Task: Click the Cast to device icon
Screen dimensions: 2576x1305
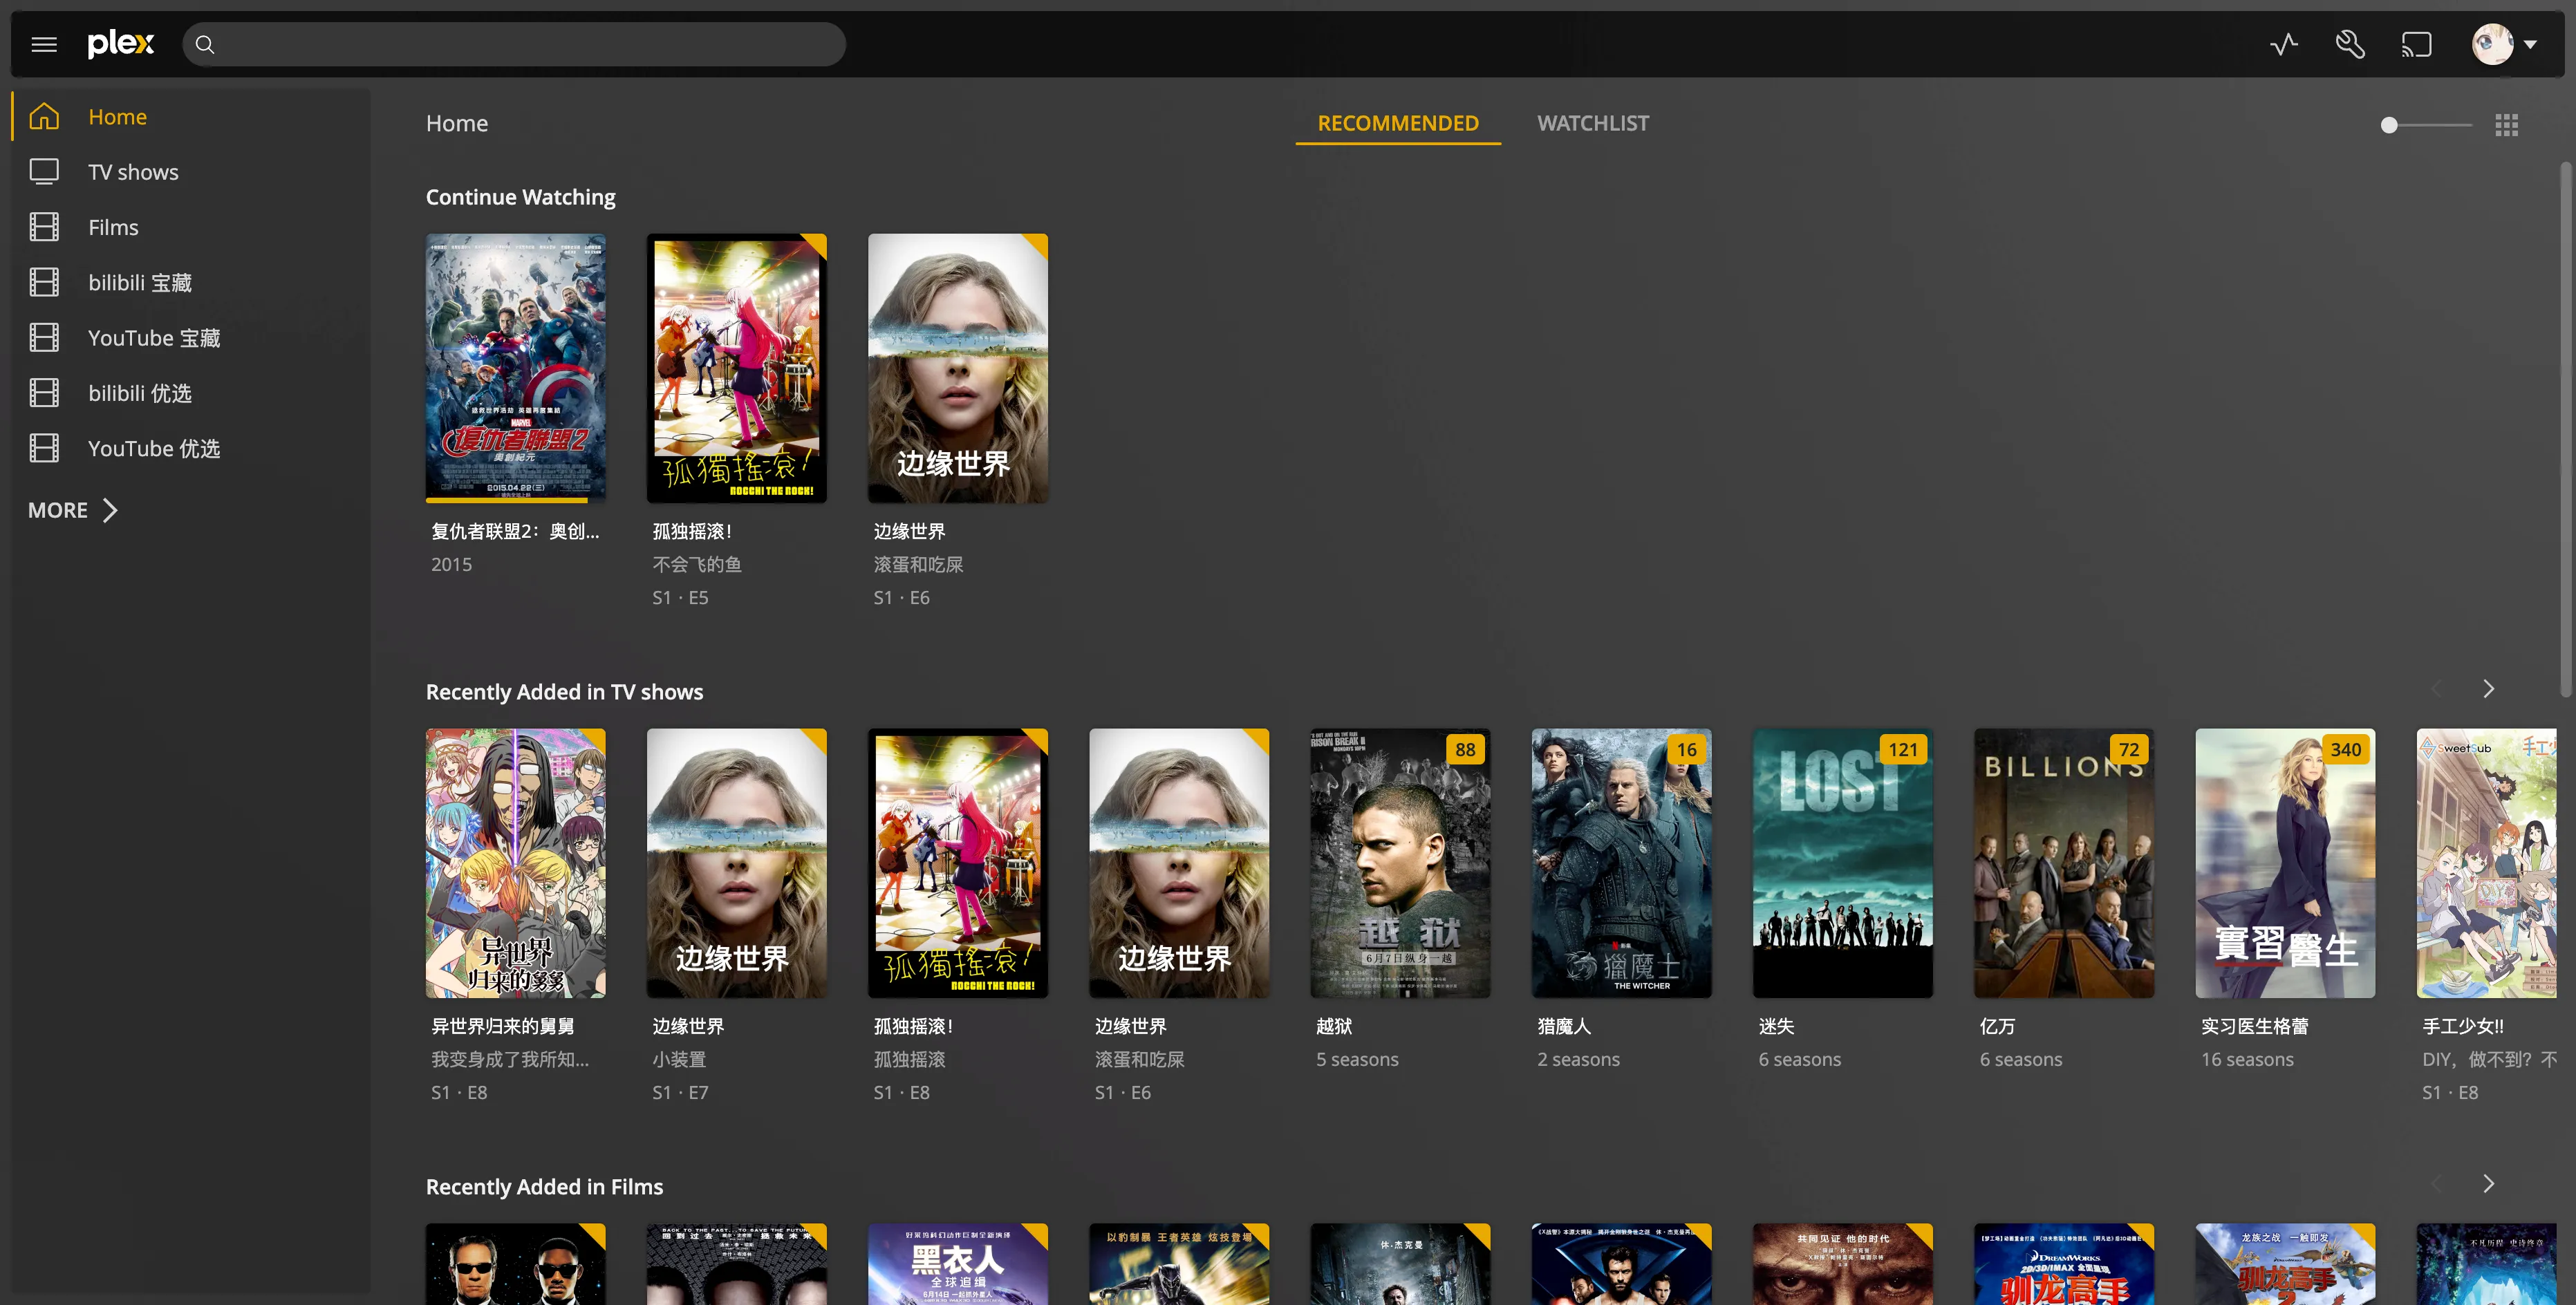Action: point(2417,44)
